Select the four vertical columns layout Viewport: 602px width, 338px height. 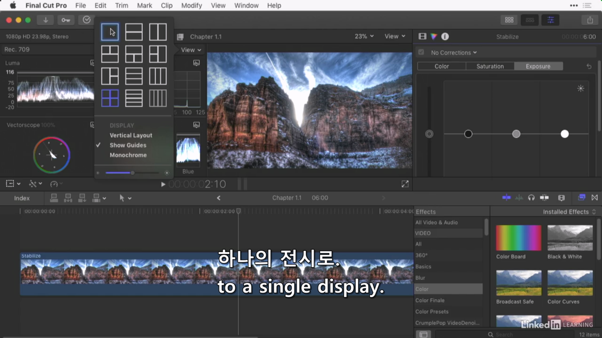coord(158,98)
